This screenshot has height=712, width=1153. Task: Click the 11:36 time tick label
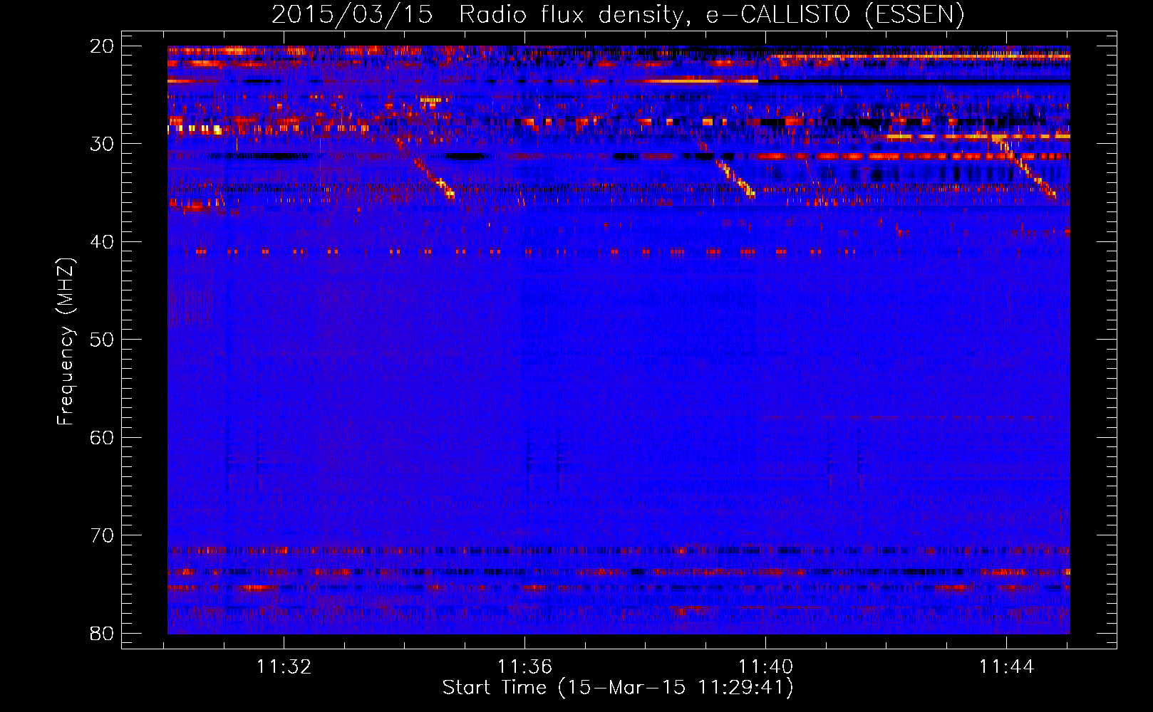coord(525,667)
